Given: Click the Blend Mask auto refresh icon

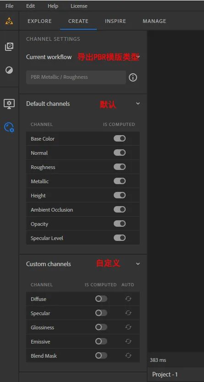Looking at the screenshot, I should pos(128,356).
